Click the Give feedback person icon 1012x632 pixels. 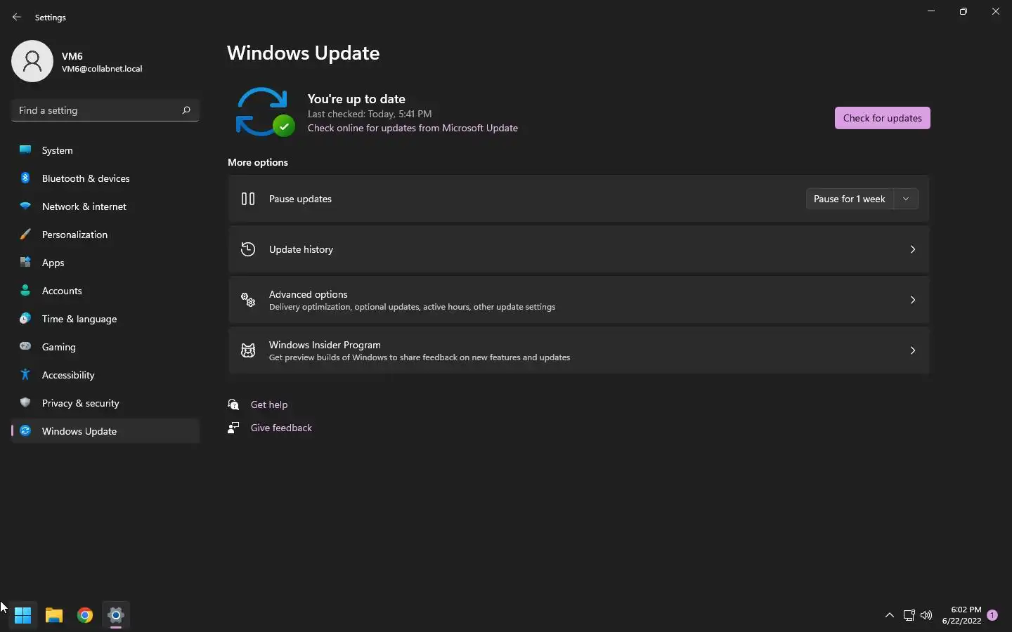[x=234, y=428]
